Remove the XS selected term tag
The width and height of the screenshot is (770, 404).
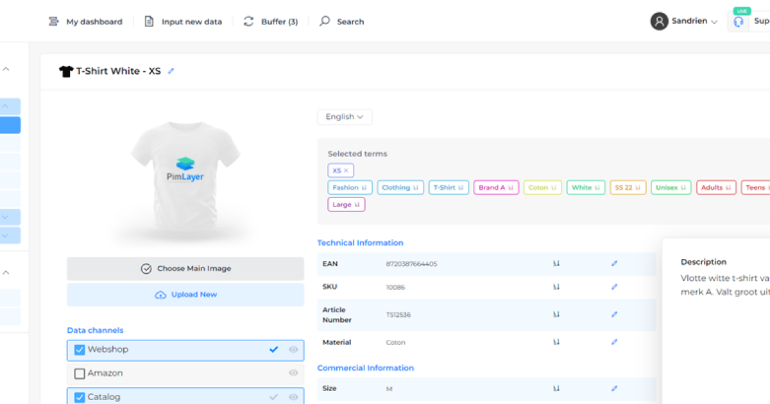[346, 171]
